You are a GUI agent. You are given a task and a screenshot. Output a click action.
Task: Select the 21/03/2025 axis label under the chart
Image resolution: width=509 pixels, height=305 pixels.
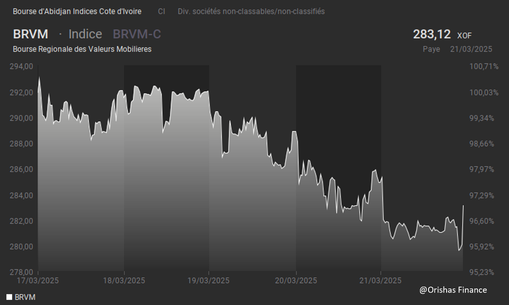[381, 280]
